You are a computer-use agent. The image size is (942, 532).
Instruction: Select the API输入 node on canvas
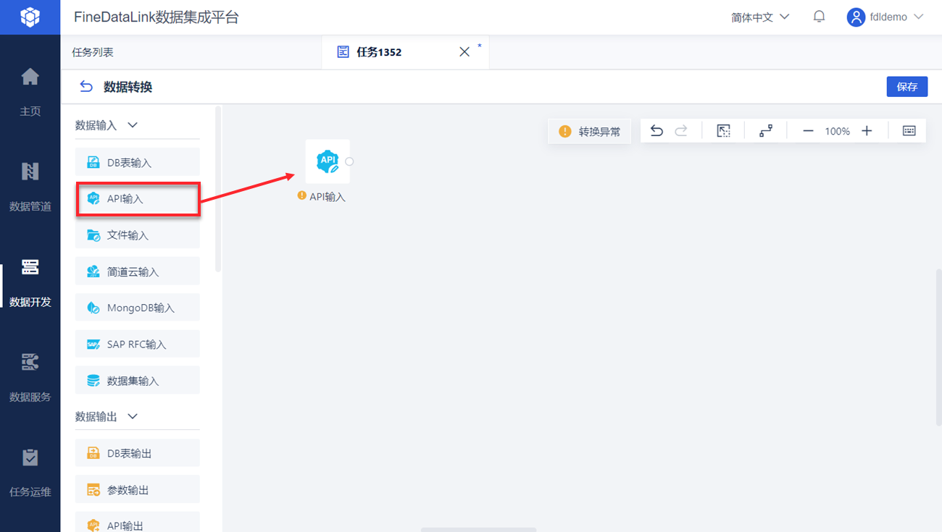click(x=328, y=161)
